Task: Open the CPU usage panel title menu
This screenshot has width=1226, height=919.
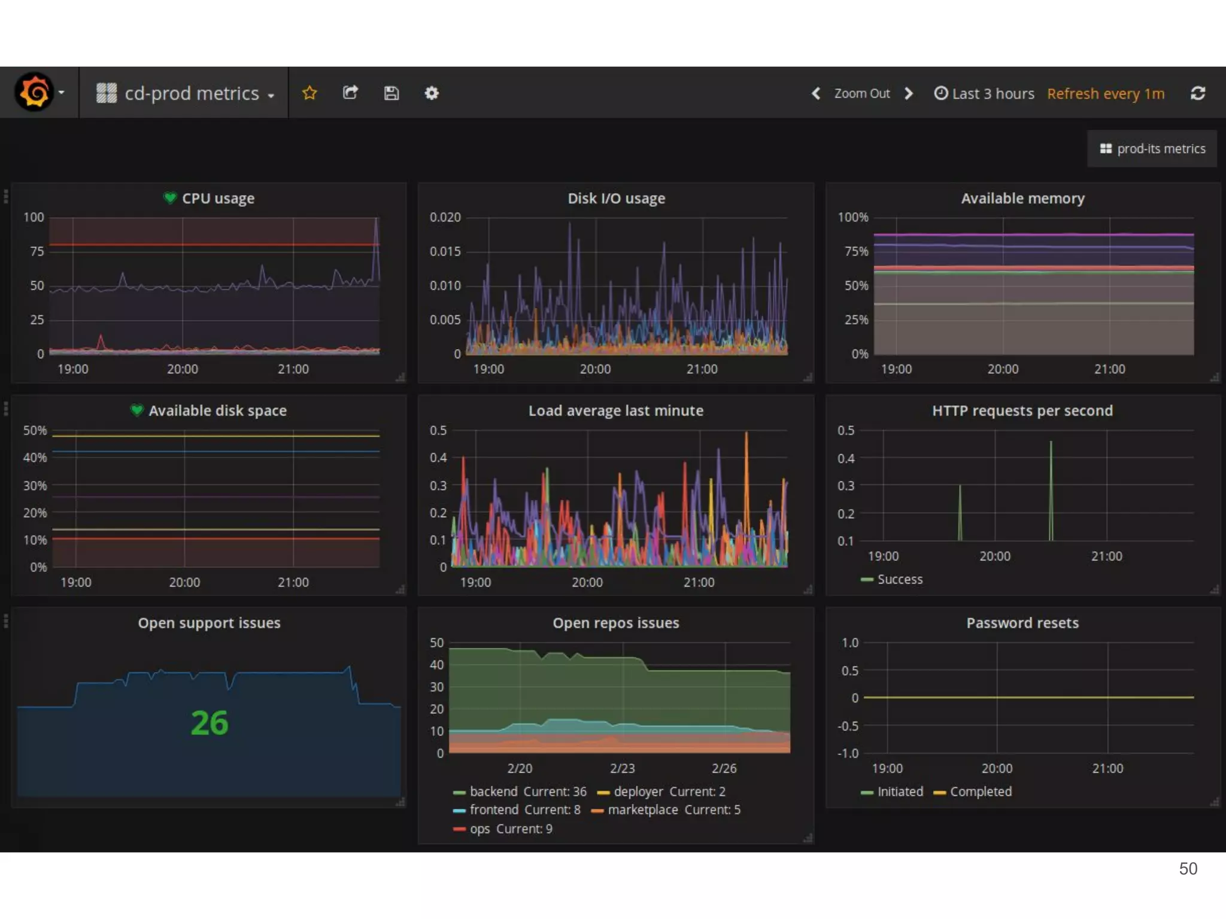Action: tap(218, 198)
